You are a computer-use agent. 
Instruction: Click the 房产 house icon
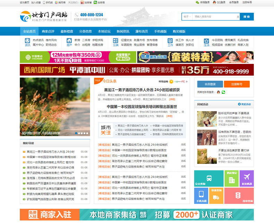69,41
